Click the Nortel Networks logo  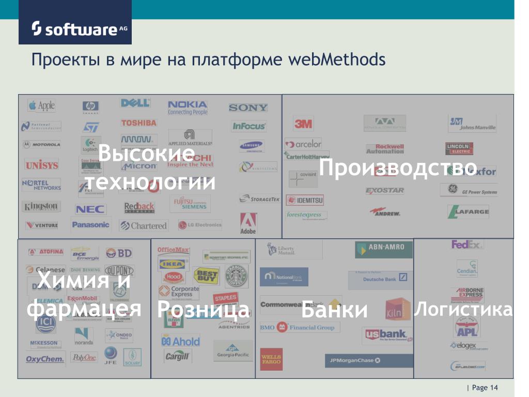pos(41,185)
